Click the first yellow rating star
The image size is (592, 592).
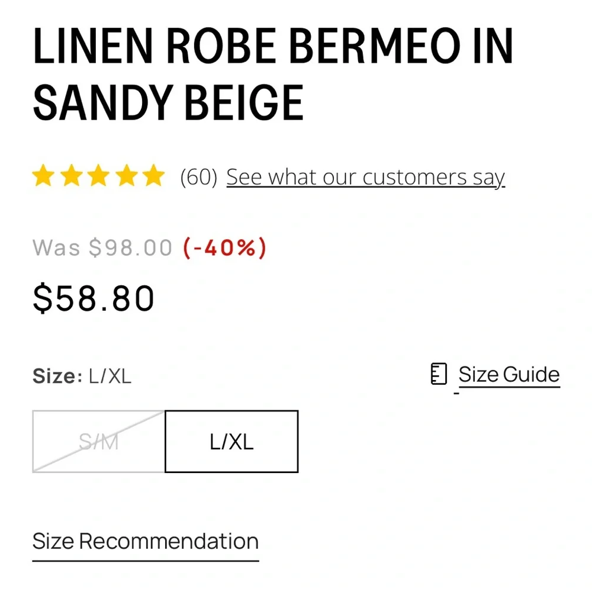43,176
